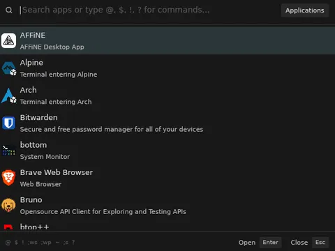Select the 'Web Browser' subtitle under Brave
The height and width of the screenshot is (251, 335).
click(40, 184)
